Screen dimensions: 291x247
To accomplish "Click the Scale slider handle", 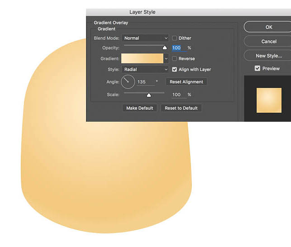I will [x=148, y=95].
